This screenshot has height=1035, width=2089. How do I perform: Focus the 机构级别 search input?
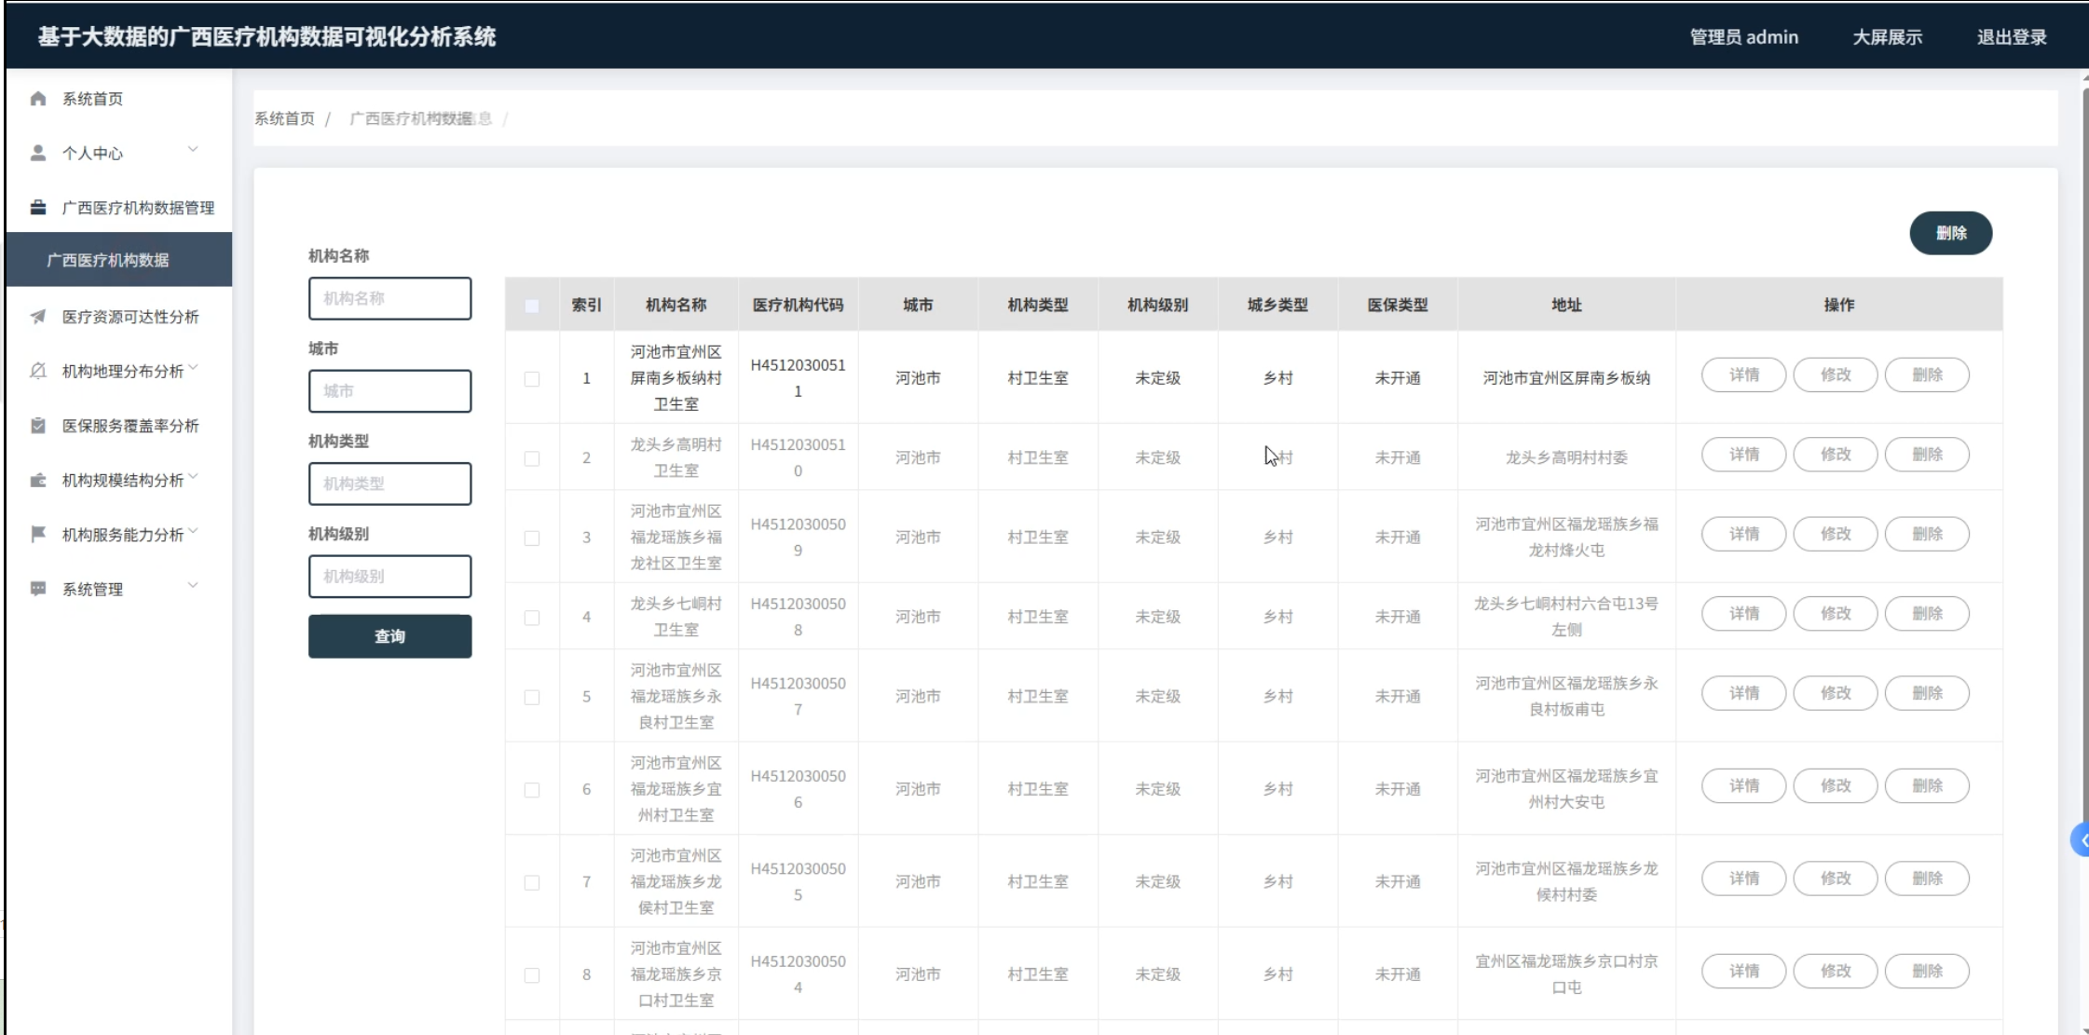coord(389,577)
